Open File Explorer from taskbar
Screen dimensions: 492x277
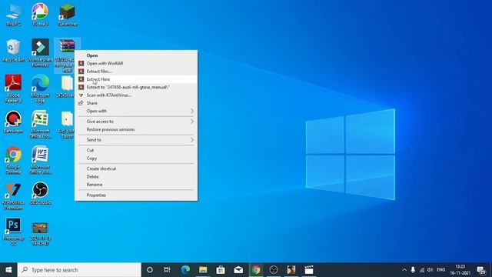[x=203, y=270]
